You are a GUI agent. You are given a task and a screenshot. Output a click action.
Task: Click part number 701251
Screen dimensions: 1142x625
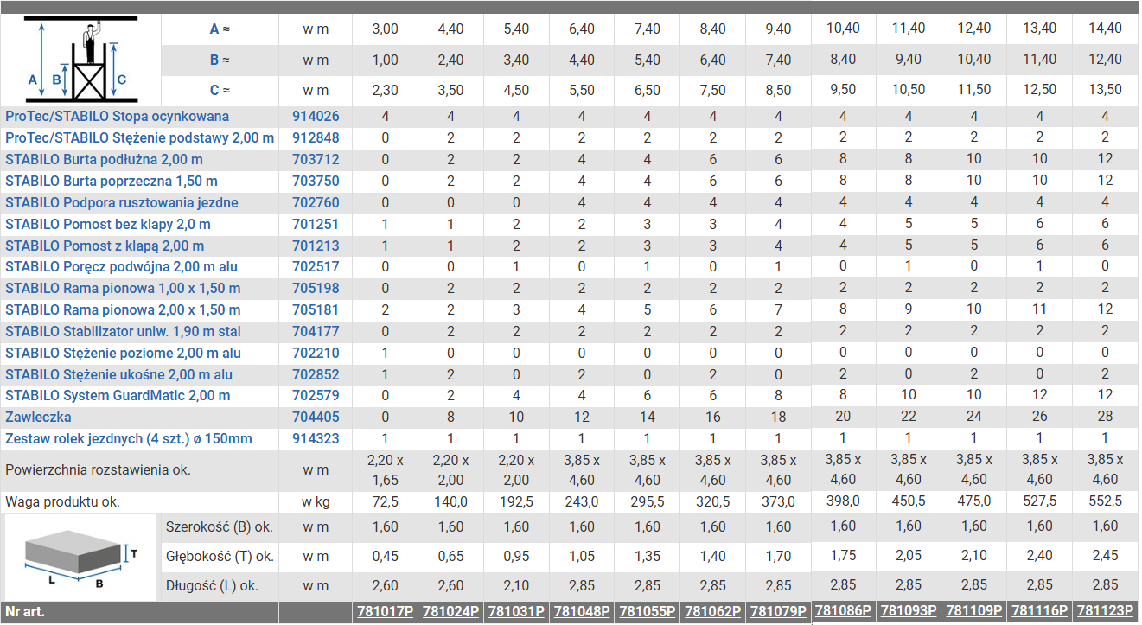coord(315,225)
